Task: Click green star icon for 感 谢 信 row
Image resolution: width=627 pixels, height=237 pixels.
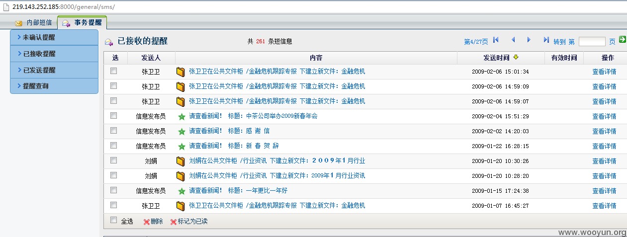Action: [181, 132]
